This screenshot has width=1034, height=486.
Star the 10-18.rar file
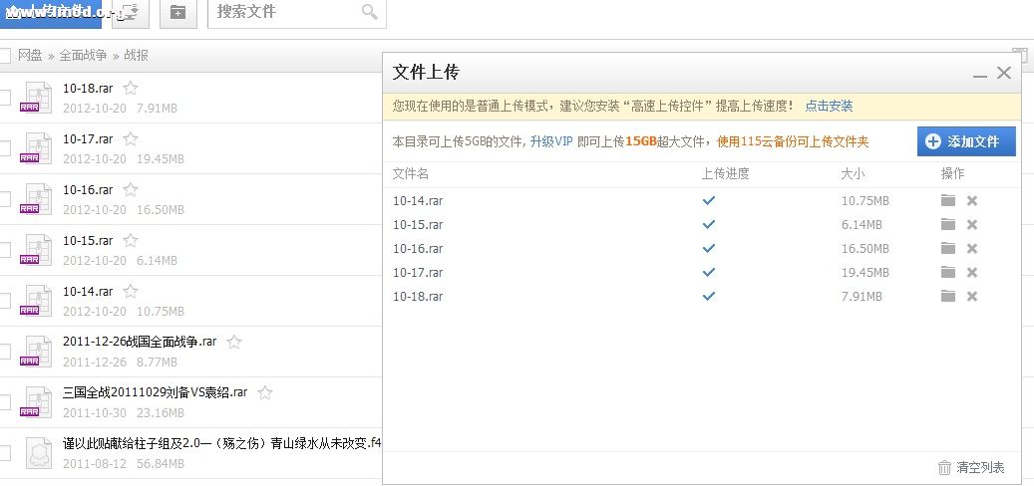(131, 89)
